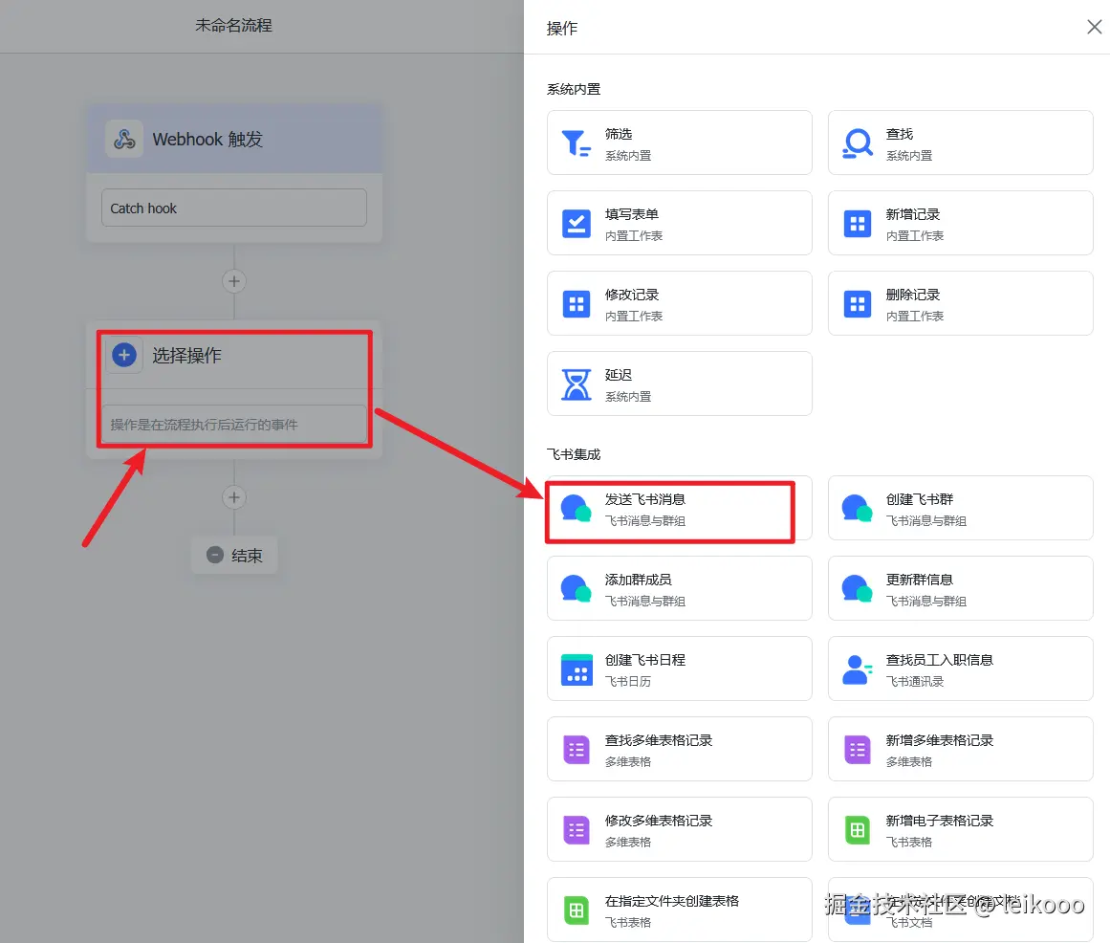
Task: Click 修改记录 action title
Action: coord(631,295)
